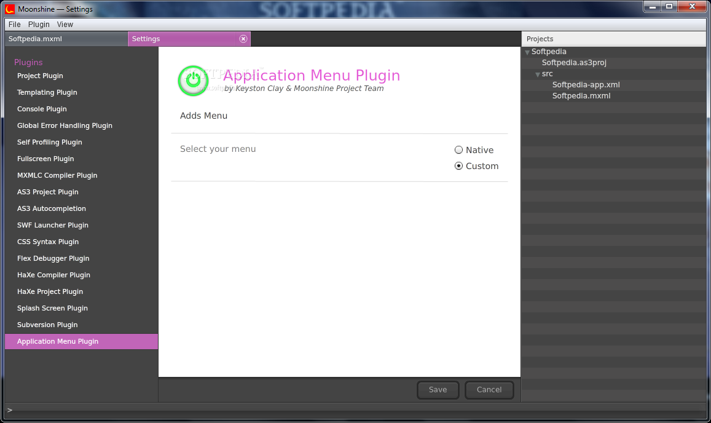Select Splash Screen Plugin
711x423 pixels.
(x=82, y=308)
